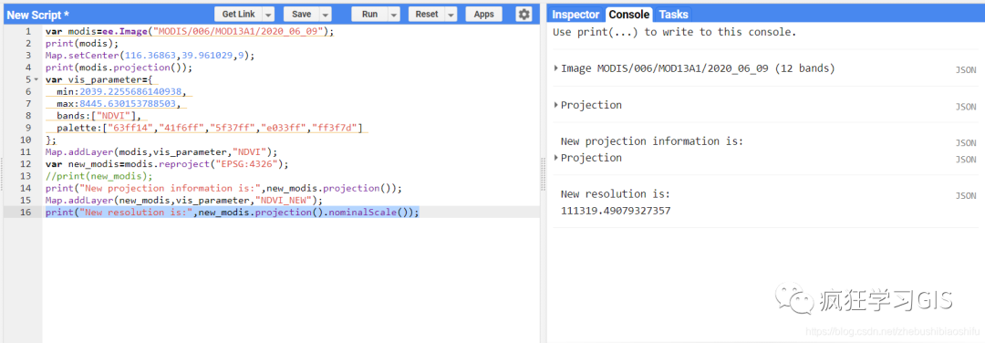Click the Get Link button
This screenshot has height=343, width=985.
[238, 15]
